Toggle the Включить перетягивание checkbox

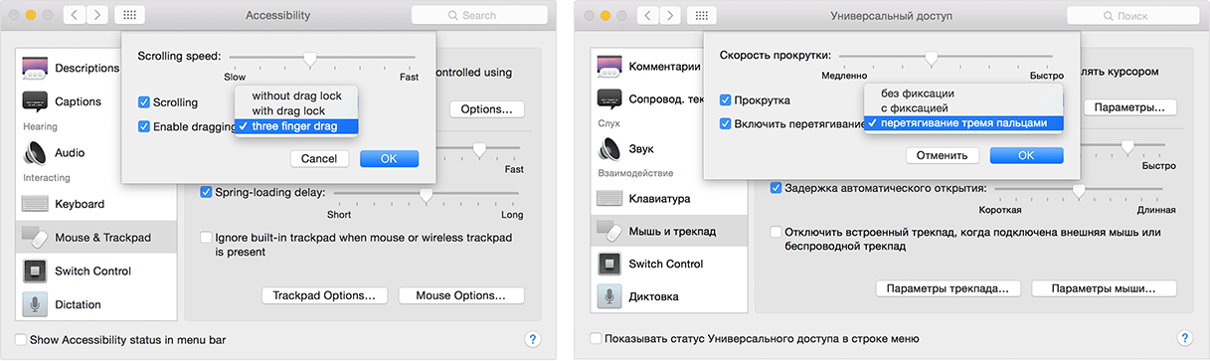(726, 124)
